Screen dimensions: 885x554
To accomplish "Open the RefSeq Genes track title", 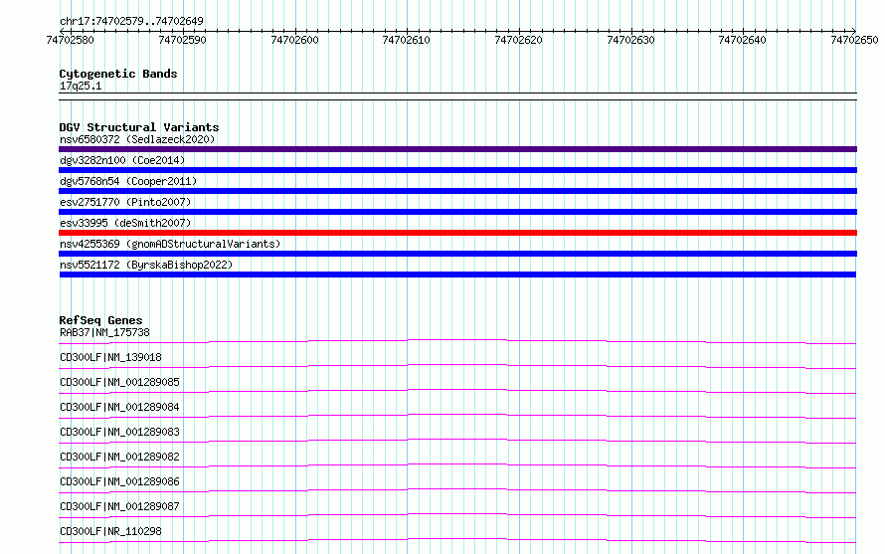I will (100, 320).
